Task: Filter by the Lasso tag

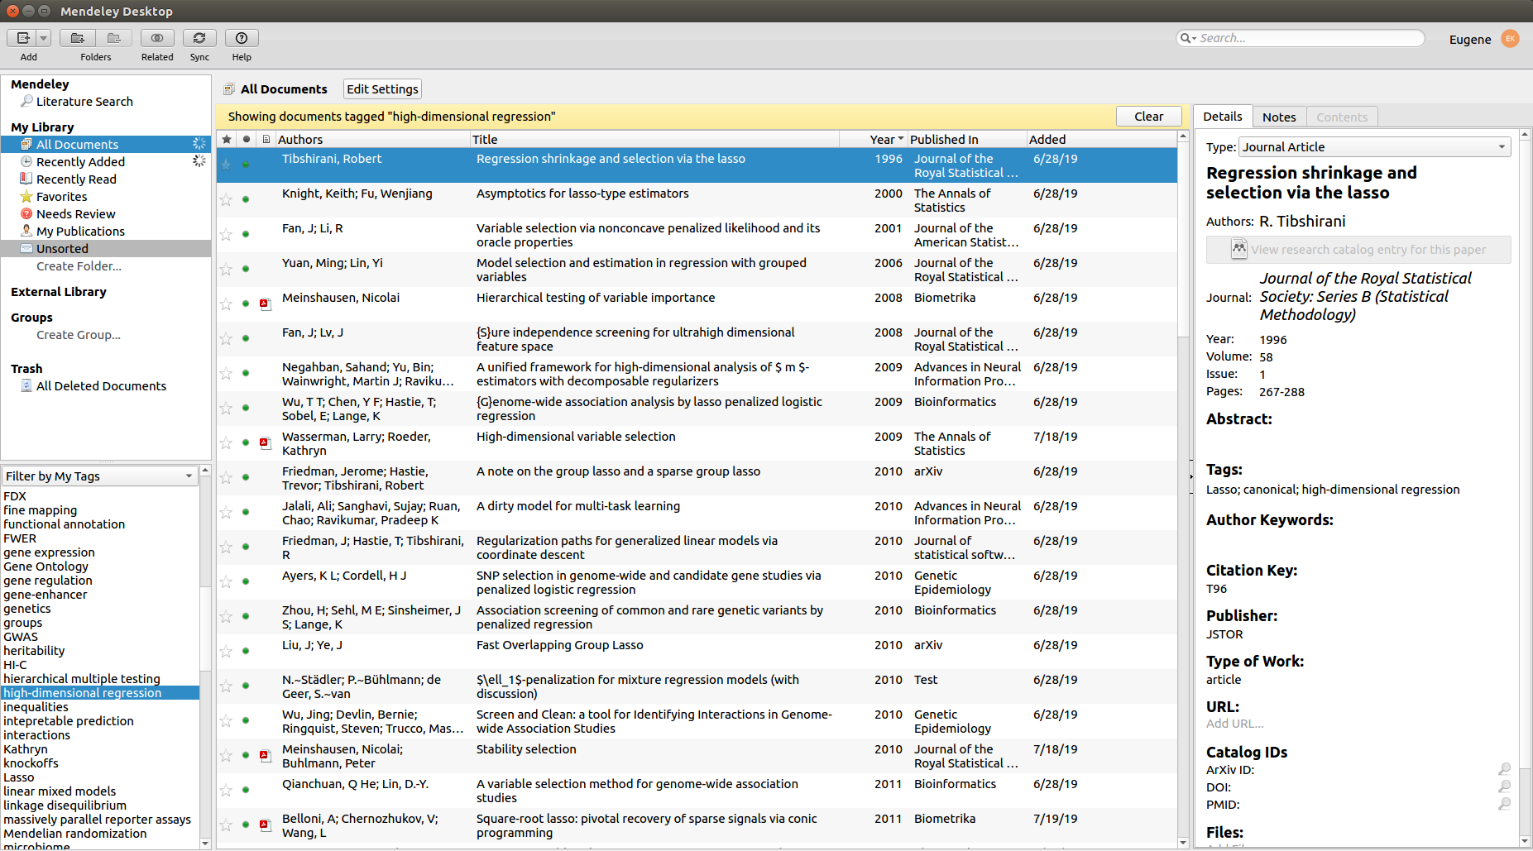Action: (19, 777)
